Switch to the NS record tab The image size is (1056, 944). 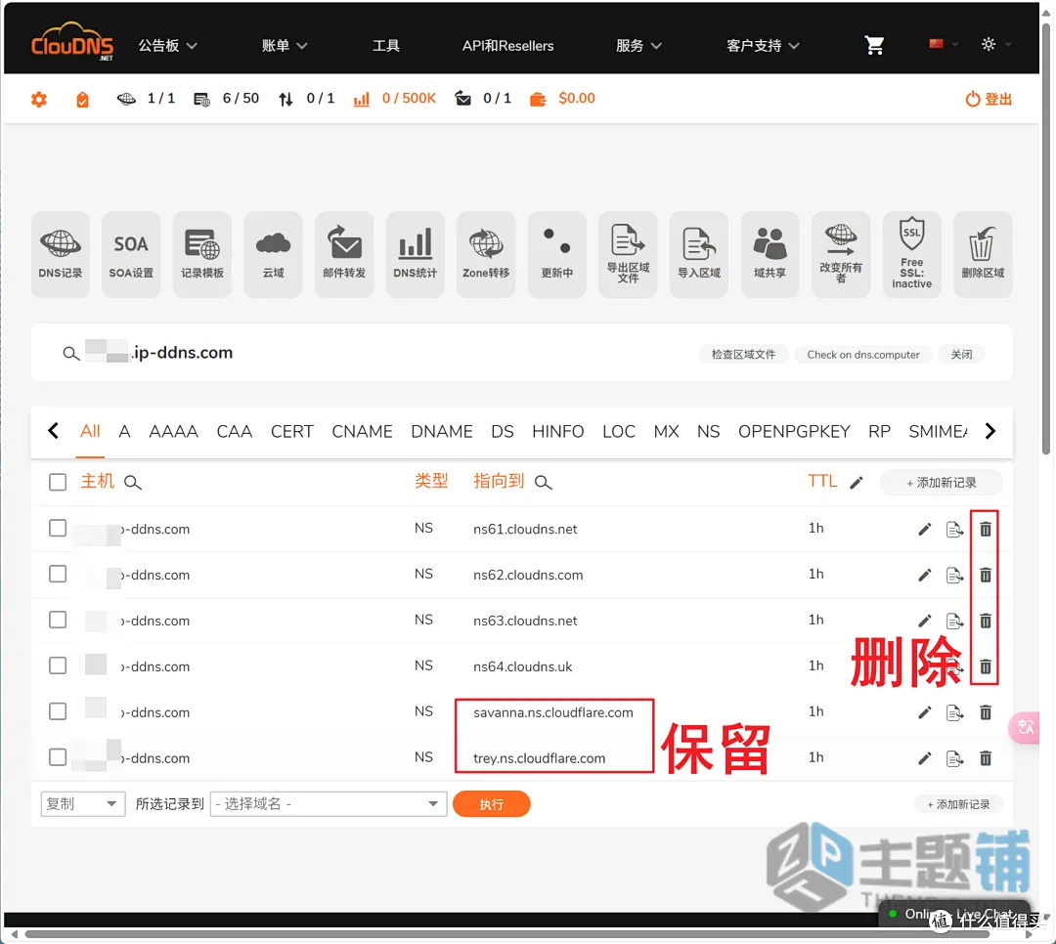point(708,432)
